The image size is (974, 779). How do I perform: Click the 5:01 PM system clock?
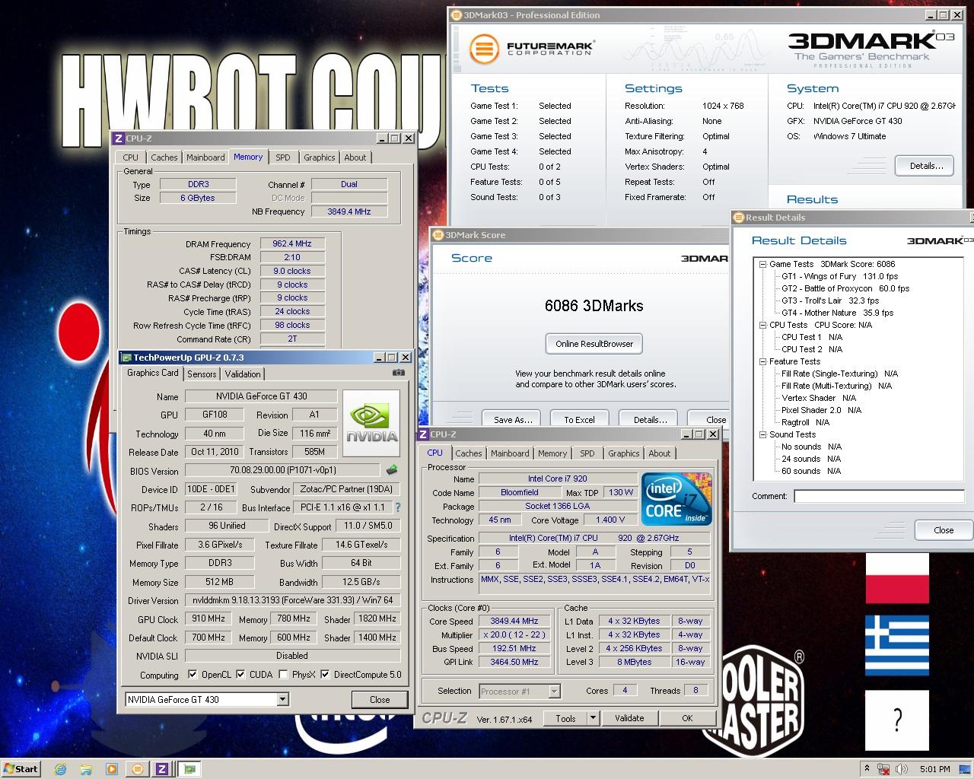(934, 768)
